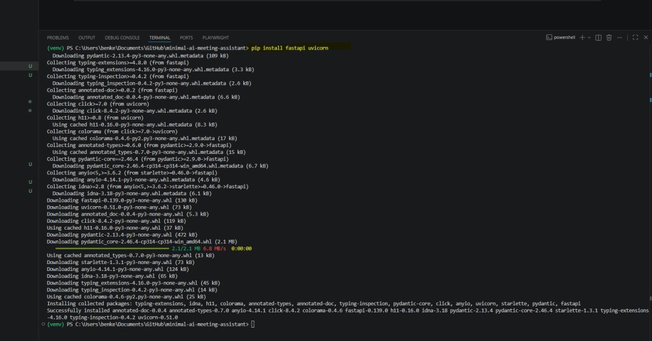This screenshot has width=652, height=341.
Task: Click 'Collecting h11>=0.8 (from uvicorn)' line
Action: click(x=95, y=118)
